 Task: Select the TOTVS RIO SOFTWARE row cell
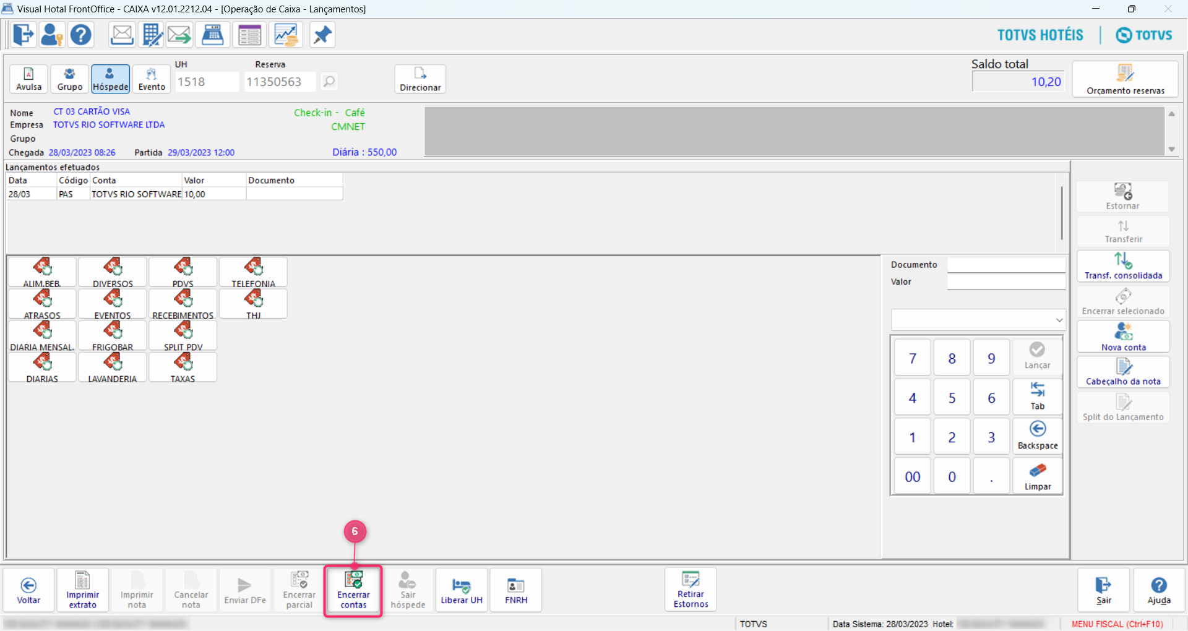[136, 194]
